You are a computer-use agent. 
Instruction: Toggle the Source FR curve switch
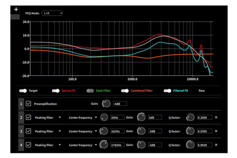pyautogui.click(x=56, y=91)
